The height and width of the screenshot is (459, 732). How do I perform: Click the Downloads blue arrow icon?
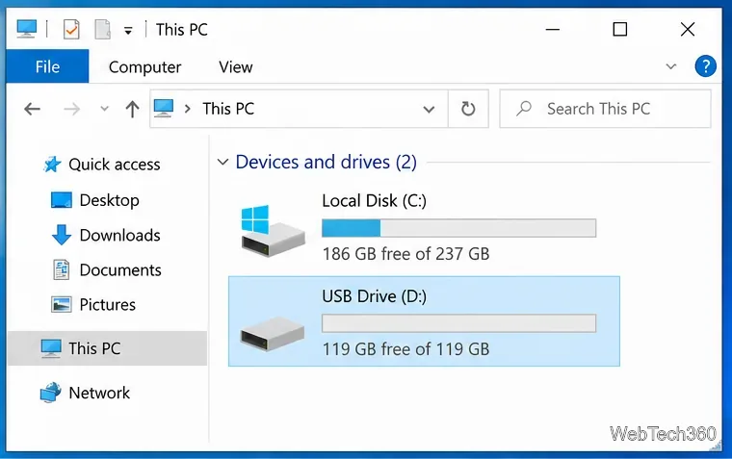61,235
